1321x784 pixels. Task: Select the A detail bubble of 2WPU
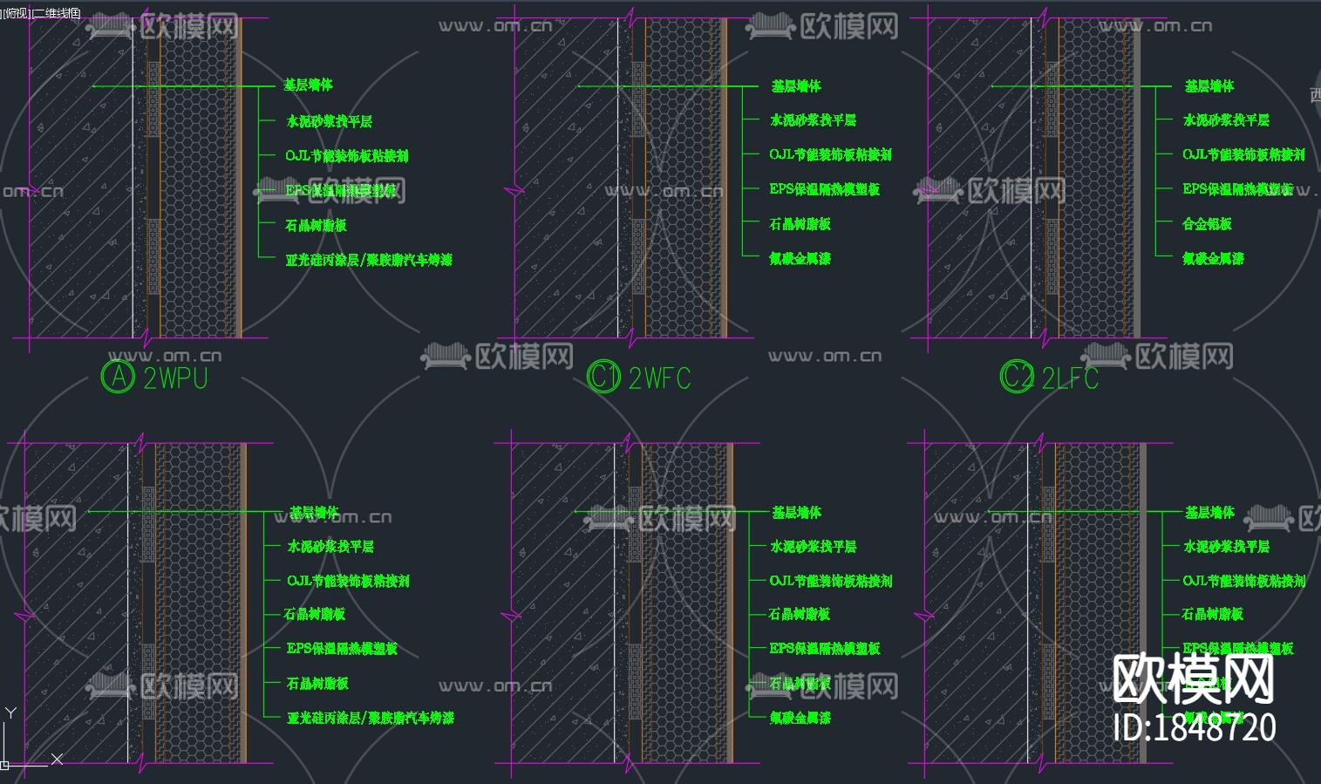[118, 378]
